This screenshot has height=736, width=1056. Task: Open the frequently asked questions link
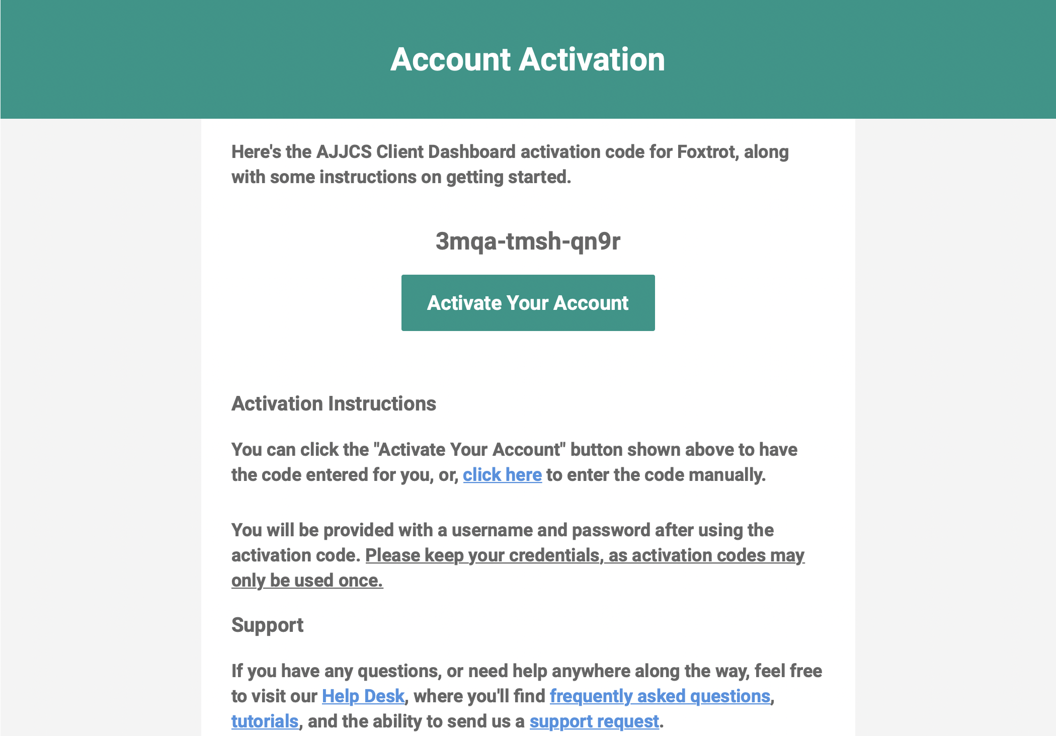[660, 696]
